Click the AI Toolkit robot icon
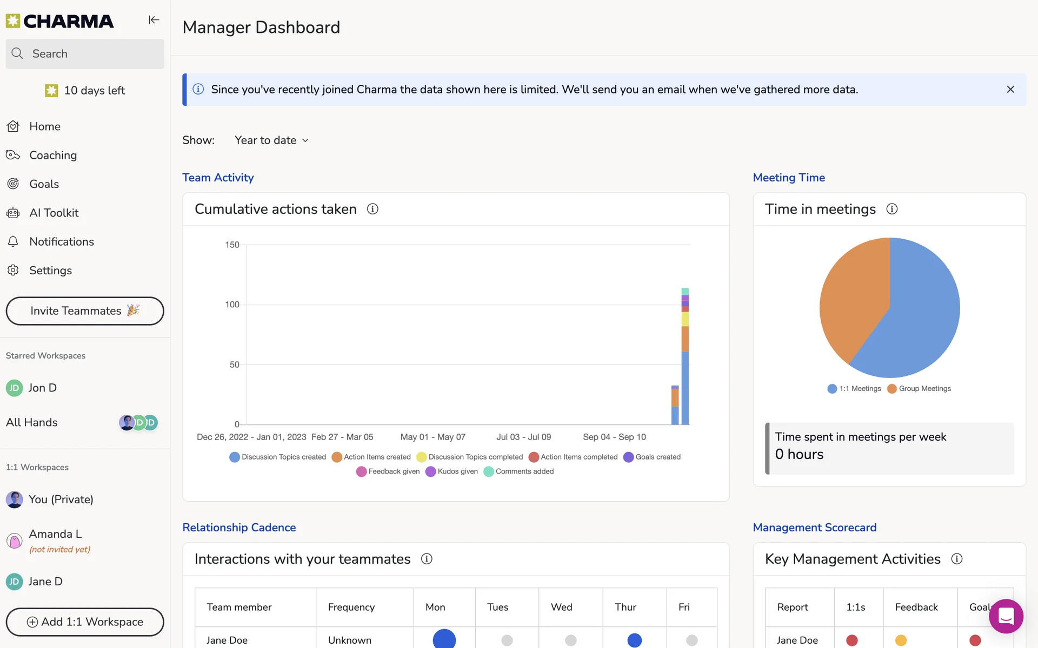 click(x=13, y=213)
